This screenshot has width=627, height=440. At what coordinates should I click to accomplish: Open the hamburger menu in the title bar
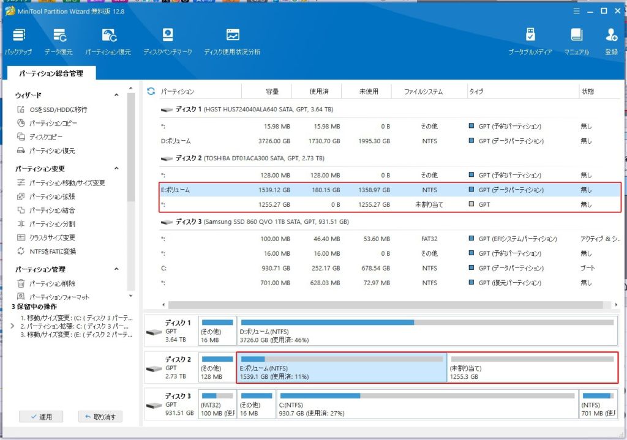tap(576, 11)
